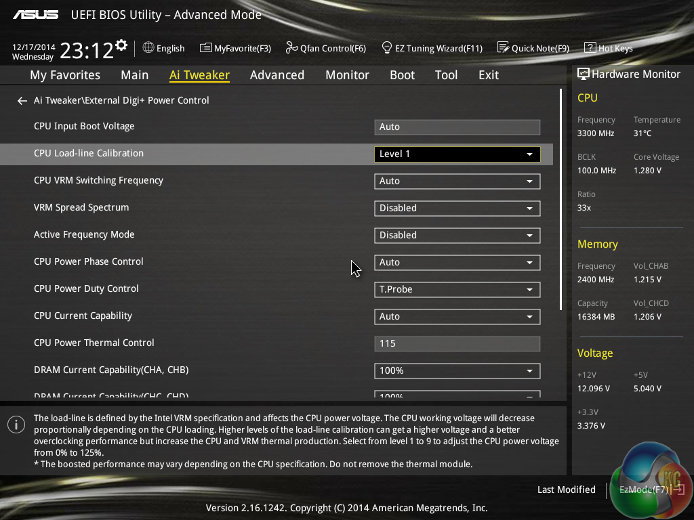Image resolution: width=694 pixels, height=520 pixels.
Task: Open the Boot tab
Action: (x=402, y=75)
